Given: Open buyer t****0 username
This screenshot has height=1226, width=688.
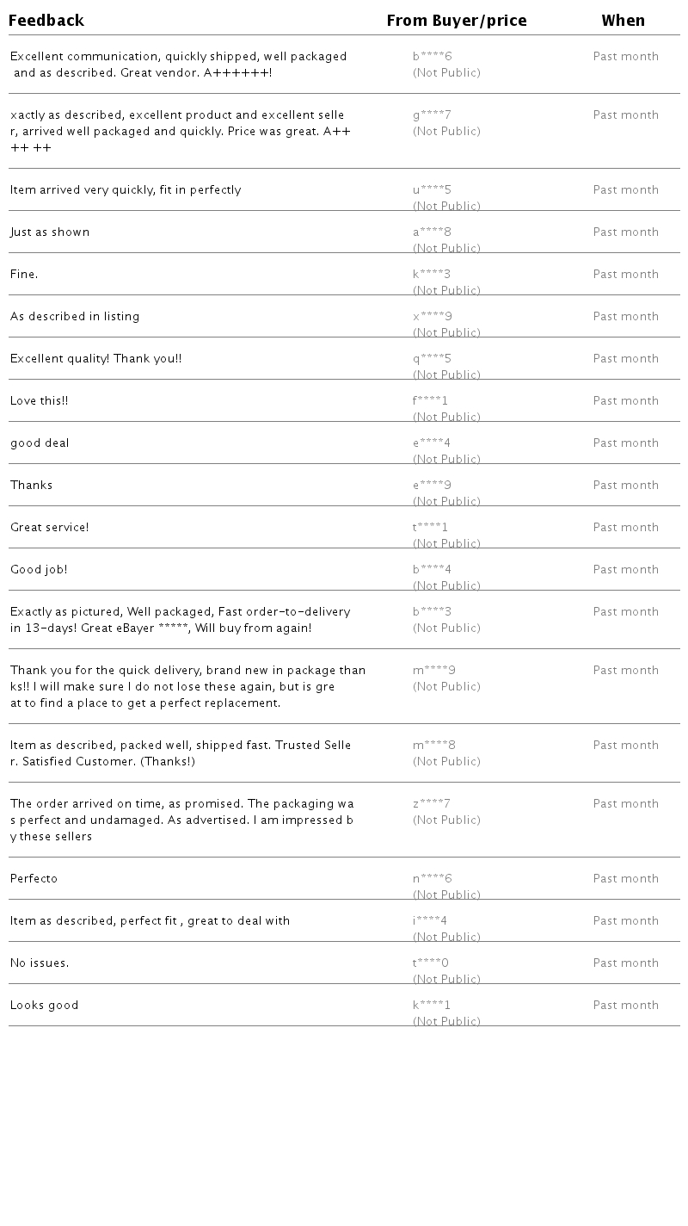Looking at the screenshot, I should (430, 963).
